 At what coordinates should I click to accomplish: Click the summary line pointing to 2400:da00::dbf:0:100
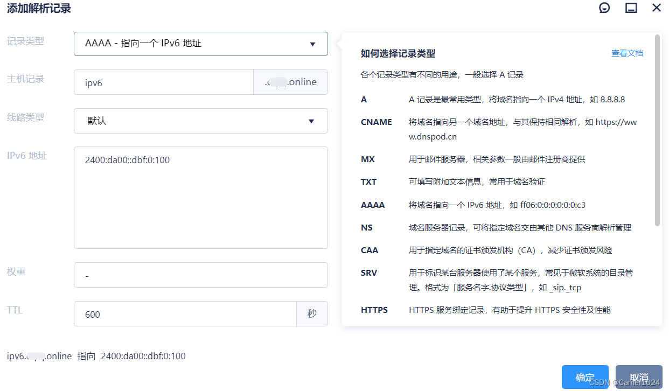click(x=96, y=356)
